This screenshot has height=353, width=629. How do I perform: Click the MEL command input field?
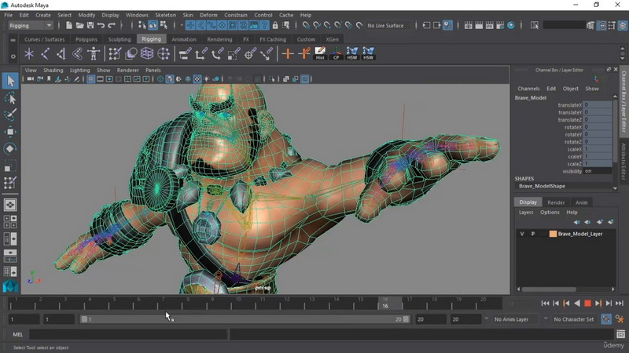[x=128, y=334]
